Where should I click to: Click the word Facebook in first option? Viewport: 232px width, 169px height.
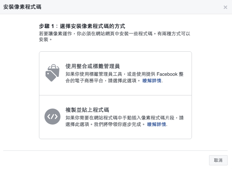pyautogui.click(x=167, y=74)
